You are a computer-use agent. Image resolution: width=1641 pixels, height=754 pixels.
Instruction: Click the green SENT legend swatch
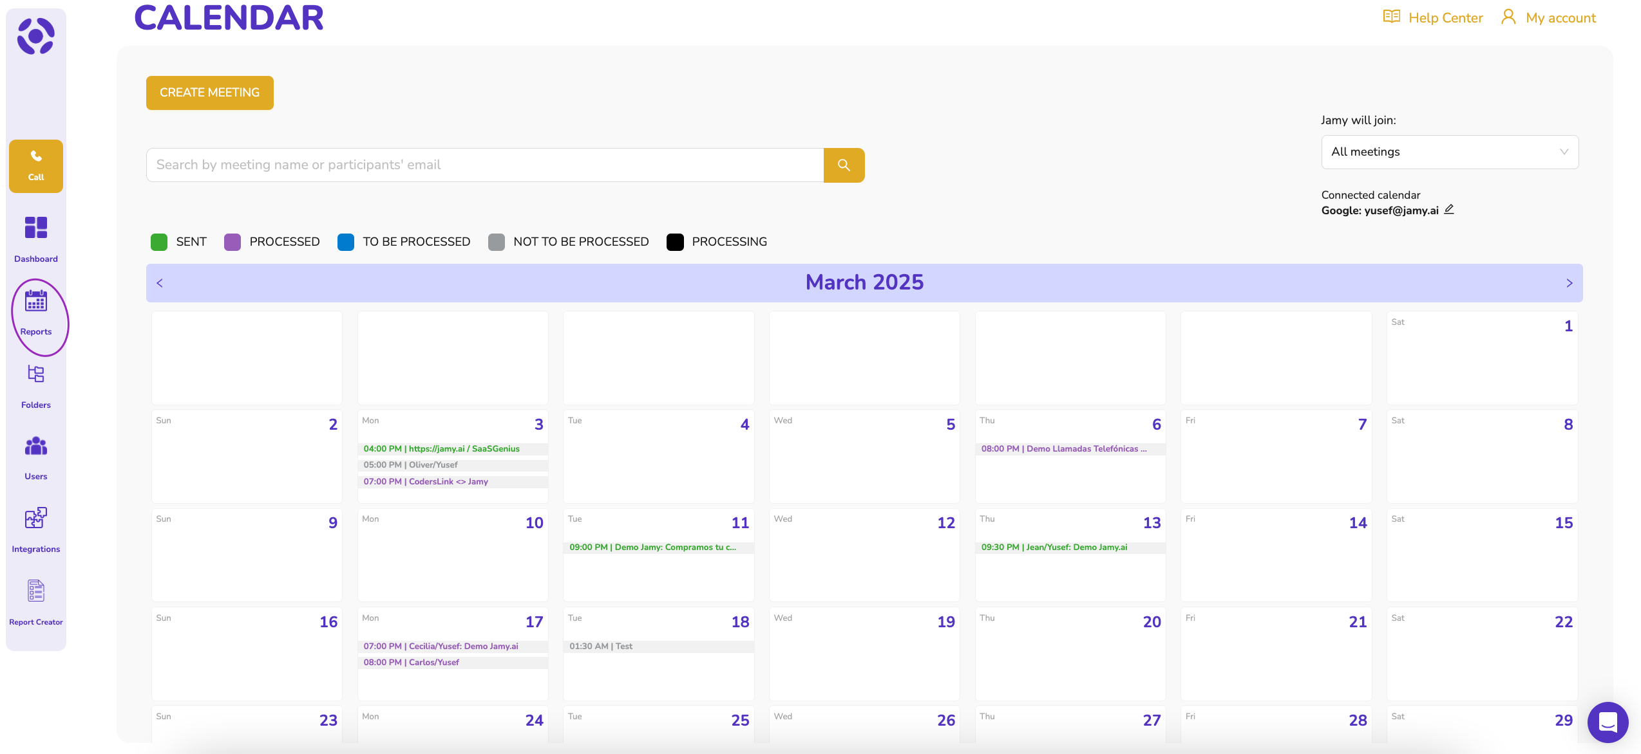[159, 242]
